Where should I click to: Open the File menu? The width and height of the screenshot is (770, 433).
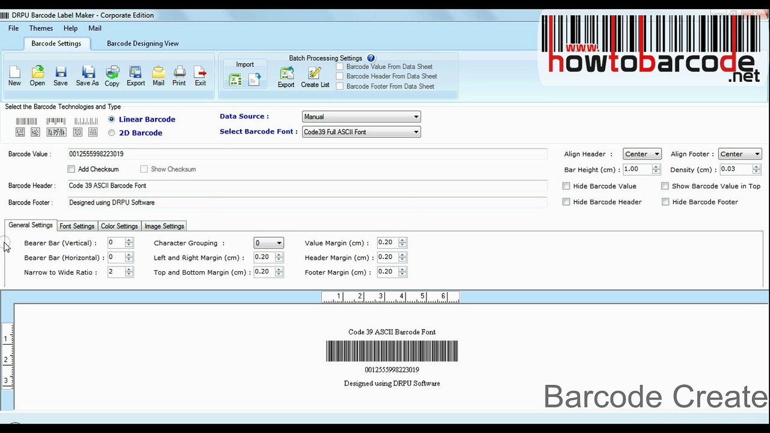pyautogui.click(x=13, y=28)
